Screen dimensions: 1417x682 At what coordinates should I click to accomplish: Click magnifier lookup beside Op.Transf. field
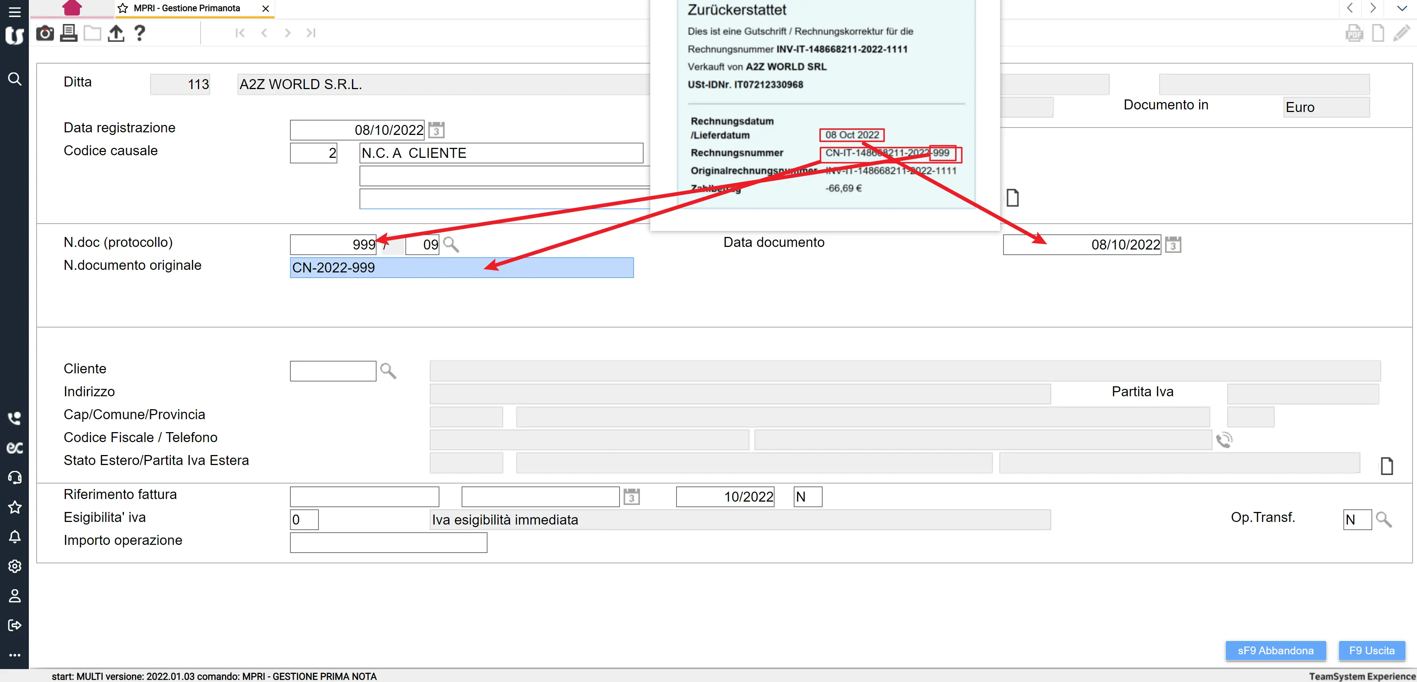pos(1383,519)
